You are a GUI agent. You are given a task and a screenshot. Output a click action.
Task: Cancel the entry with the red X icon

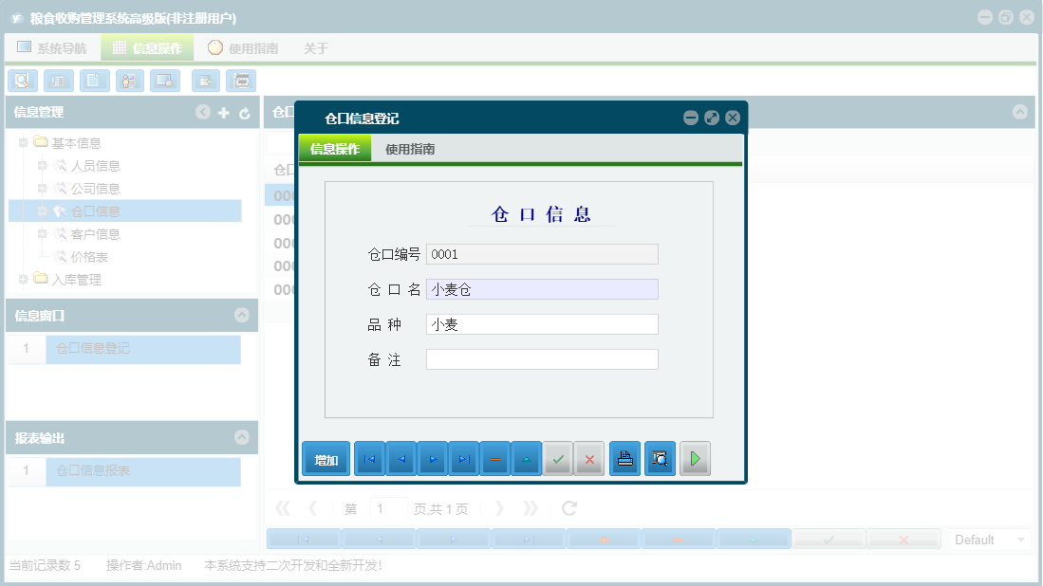[588, 458]
